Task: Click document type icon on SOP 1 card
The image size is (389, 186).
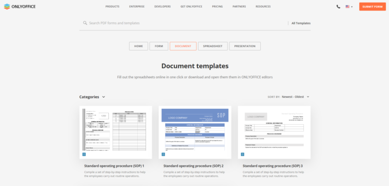Action: tap(84, 154)
